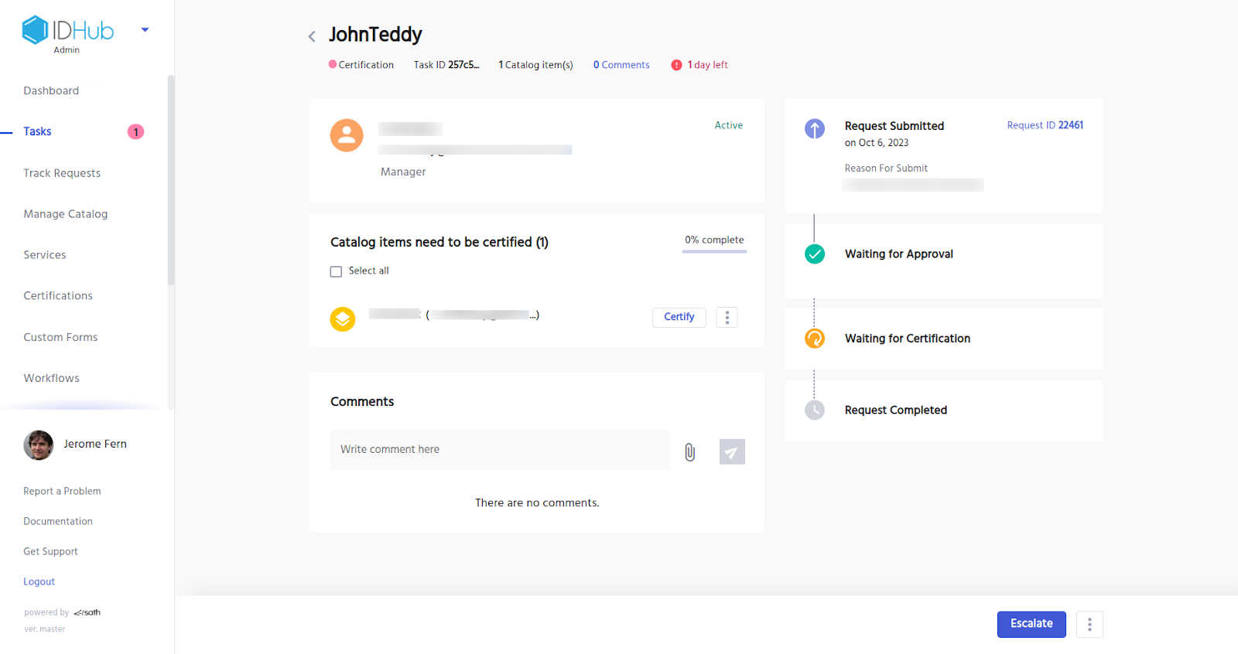Open Track Requests in the sidebar
Image resolution: width=1238 pixels, height=654 pixels.
click(62, 173)
